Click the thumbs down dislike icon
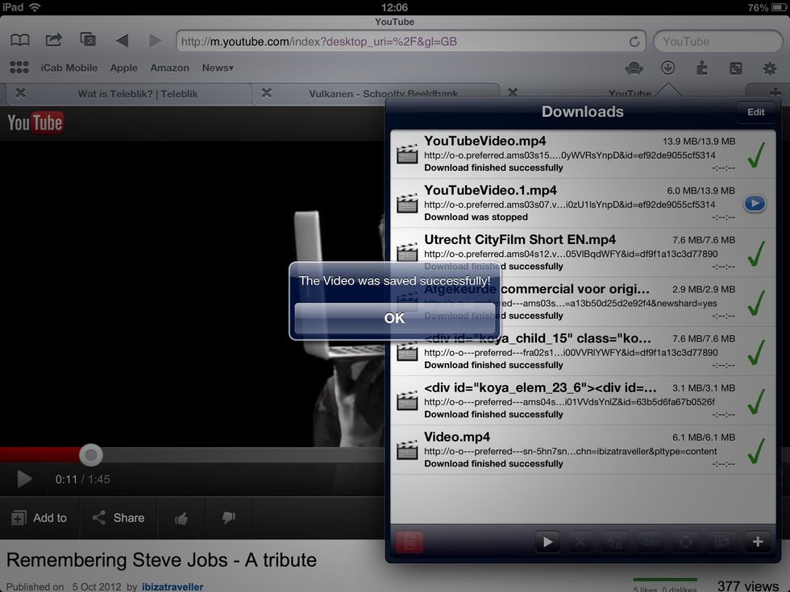Viewport: 790px width, 592px height. point(228,518)
